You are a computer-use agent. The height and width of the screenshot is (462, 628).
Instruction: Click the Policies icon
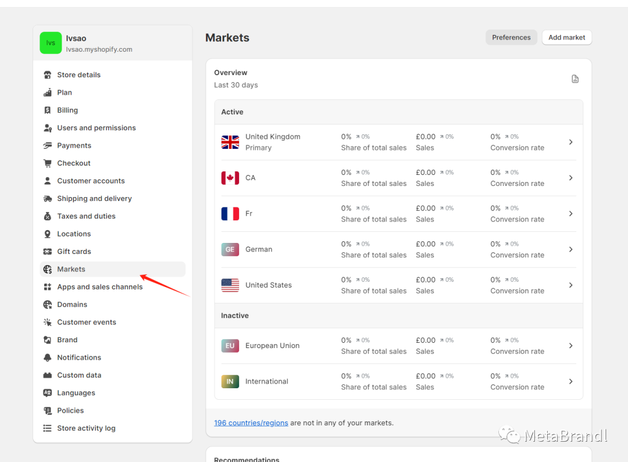point(48,410)
